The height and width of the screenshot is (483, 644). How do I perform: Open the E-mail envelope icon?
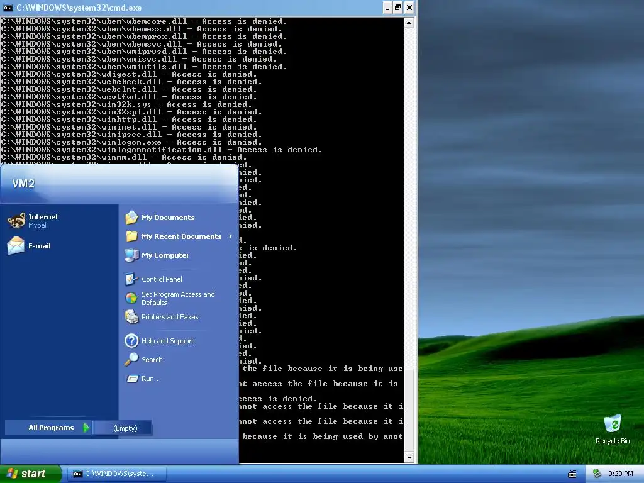16,246
